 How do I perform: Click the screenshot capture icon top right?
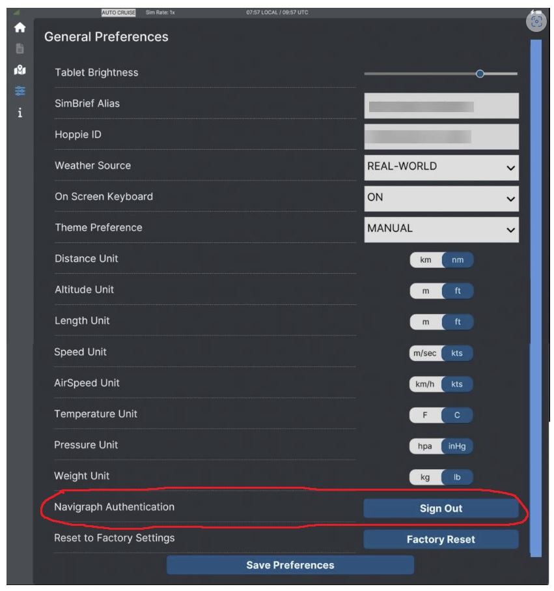tap(536, 22)
